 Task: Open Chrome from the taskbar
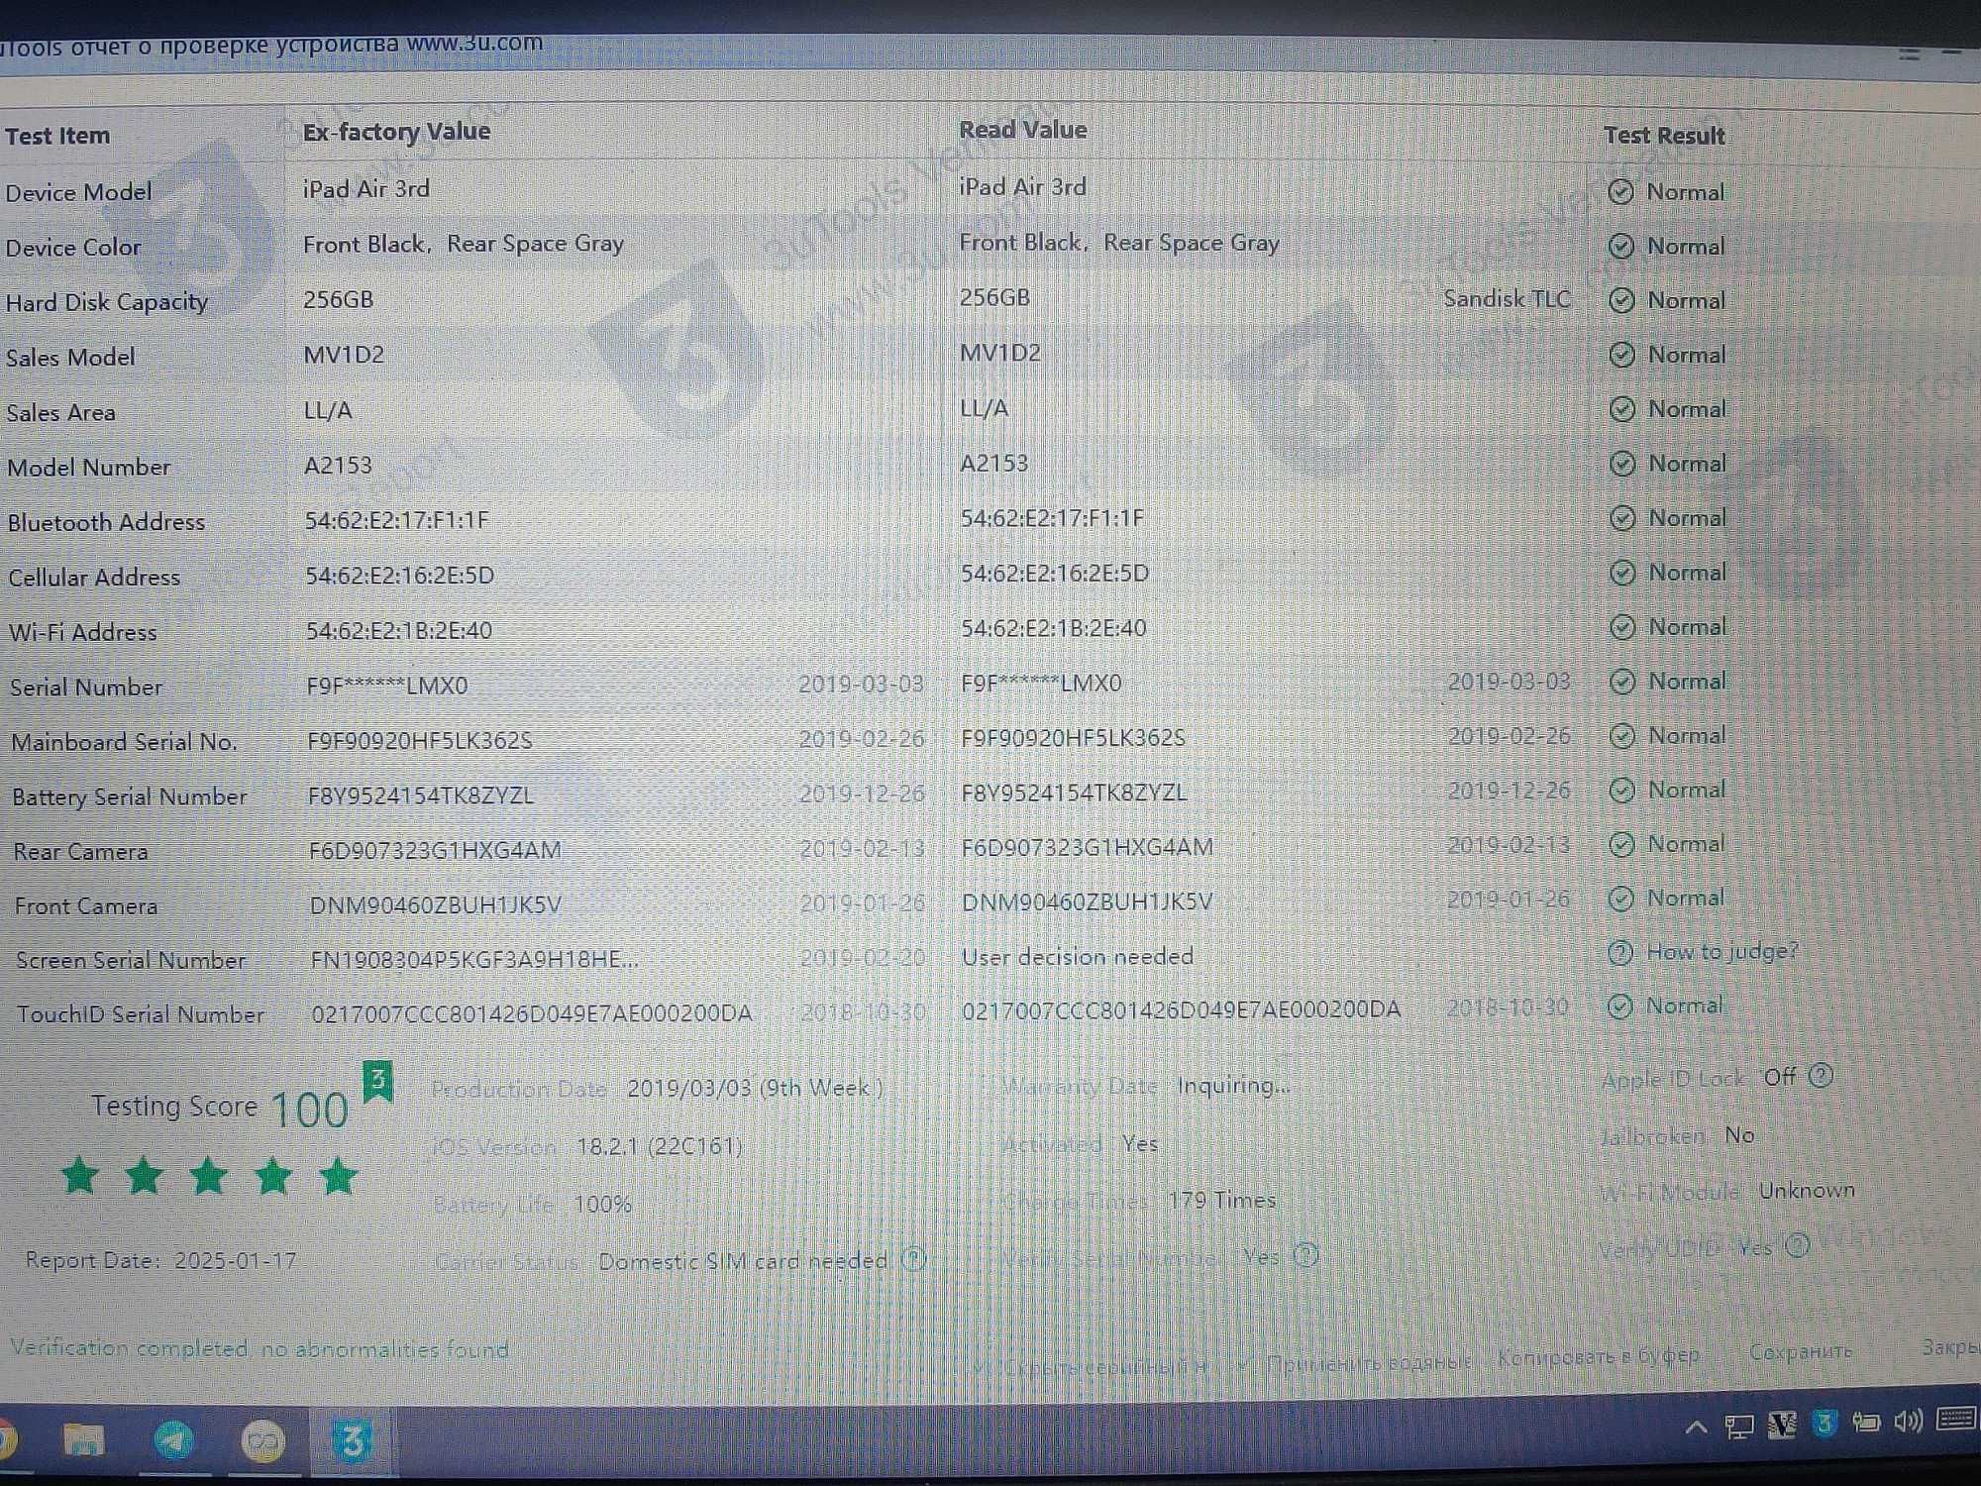point(6,1439)
